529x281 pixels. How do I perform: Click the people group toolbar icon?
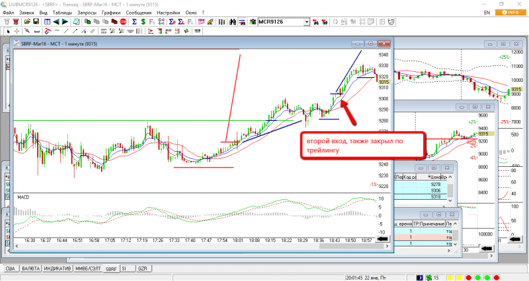(253, 22)
